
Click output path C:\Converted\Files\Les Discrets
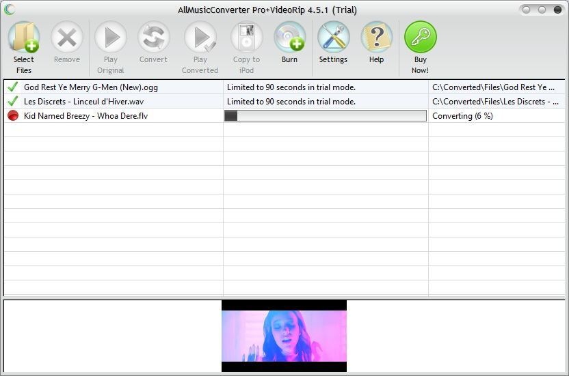495,102
